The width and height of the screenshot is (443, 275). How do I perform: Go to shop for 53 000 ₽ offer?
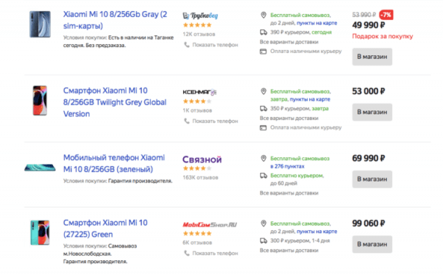(x=372, y=112)
